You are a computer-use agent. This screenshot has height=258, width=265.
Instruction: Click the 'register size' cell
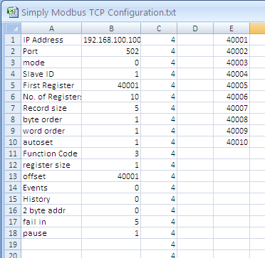51,165
